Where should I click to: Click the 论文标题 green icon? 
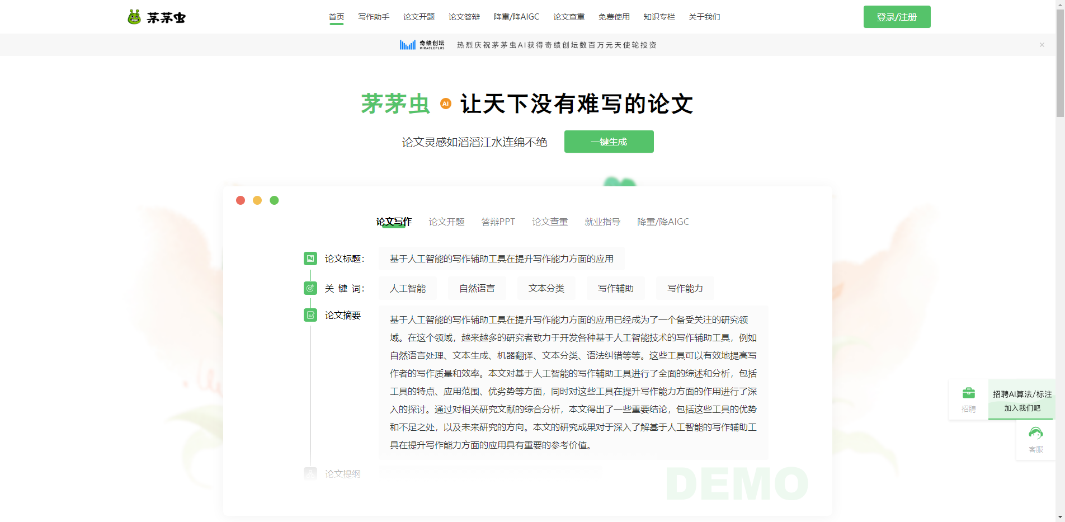[x=310, y=258]
